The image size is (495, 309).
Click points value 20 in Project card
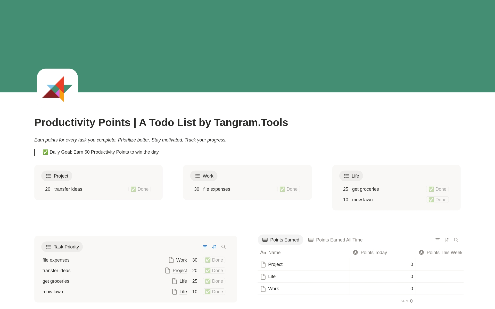coord(48,189)
